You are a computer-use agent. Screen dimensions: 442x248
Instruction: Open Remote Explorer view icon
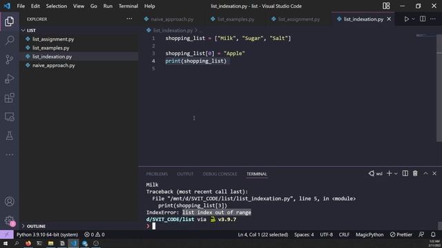pos(9,116)
